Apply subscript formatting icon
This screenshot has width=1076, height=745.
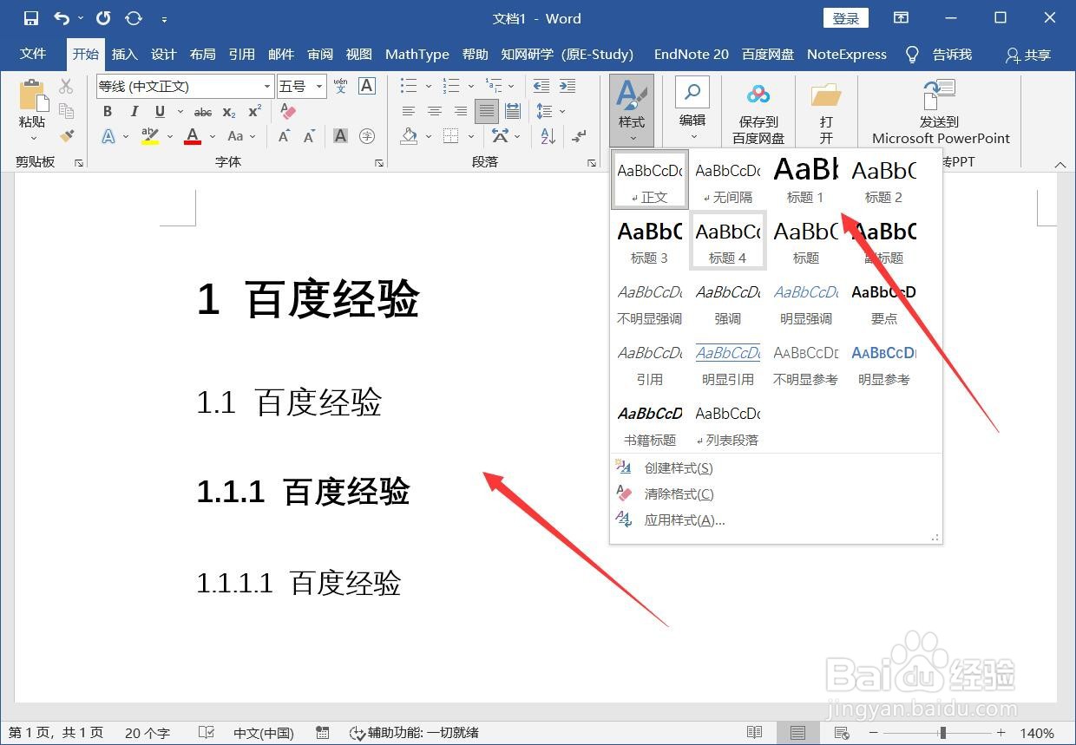227,111
